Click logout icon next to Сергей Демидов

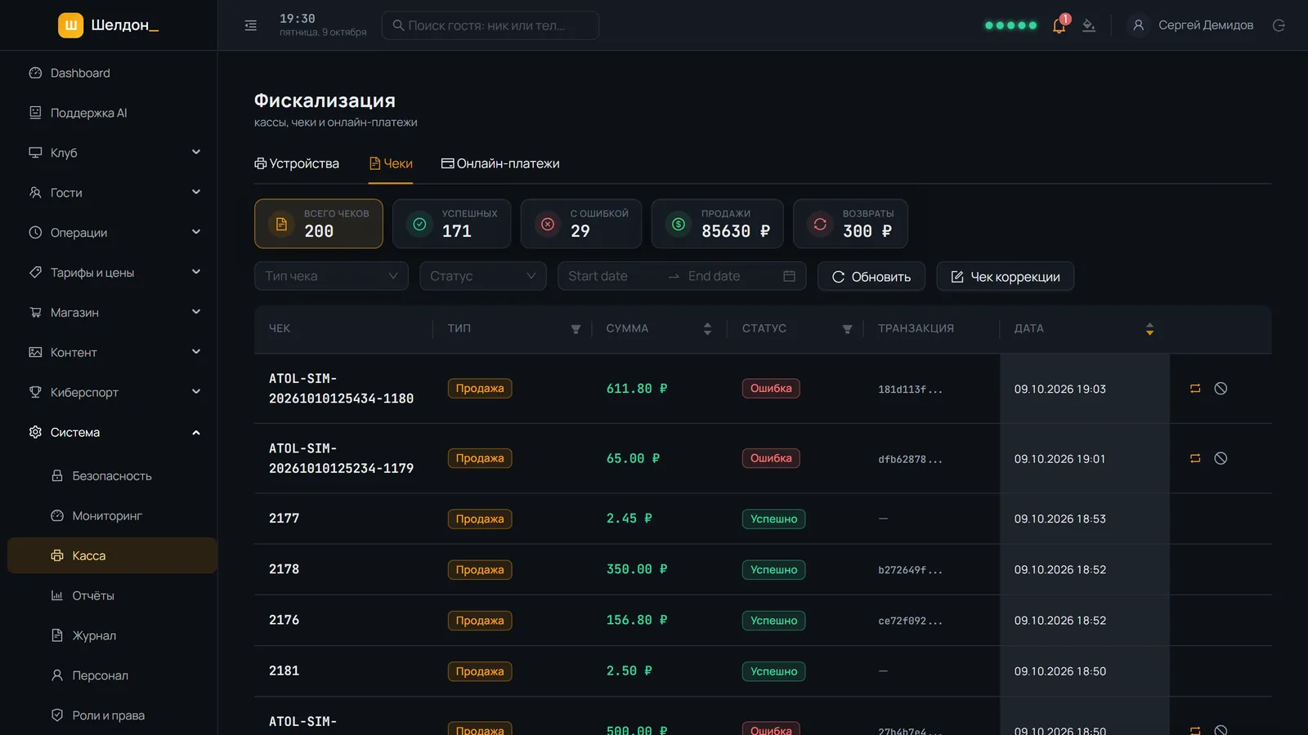1279,25
